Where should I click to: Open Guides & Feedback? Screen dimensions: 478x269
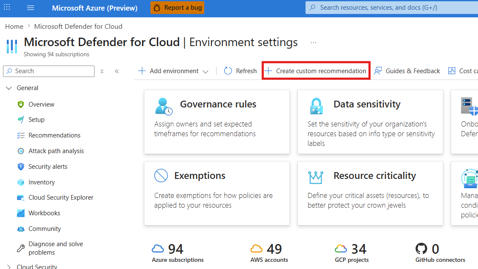(407, 71)
